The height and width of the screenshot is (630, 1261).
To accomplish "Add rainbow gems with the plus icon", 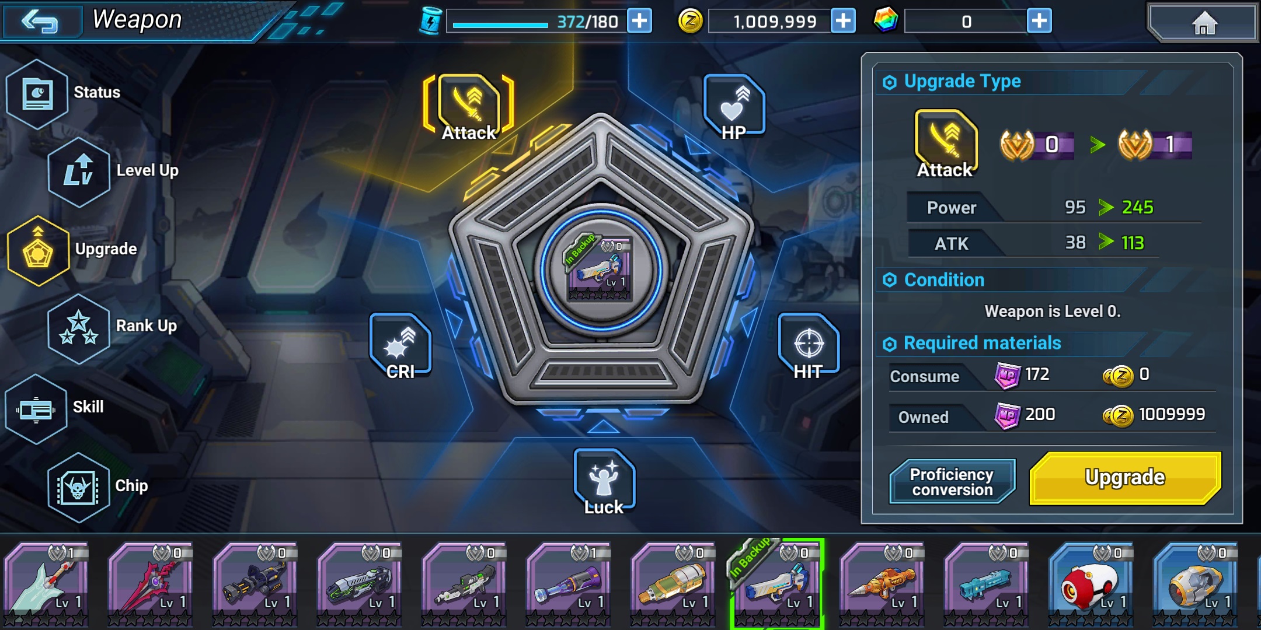I will [x=1039, y=21].
